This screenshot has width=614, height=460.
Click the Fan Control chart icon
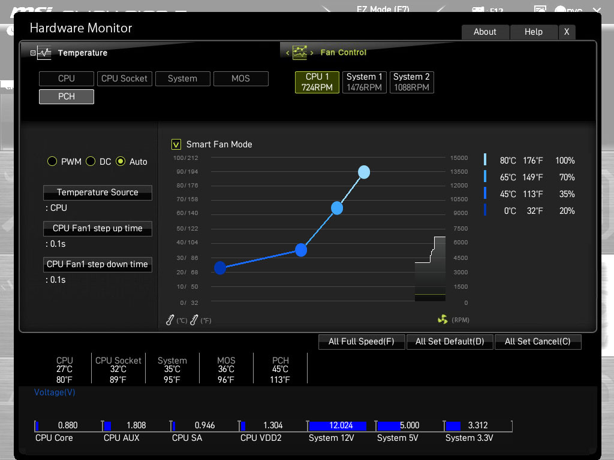coord(300,53)
